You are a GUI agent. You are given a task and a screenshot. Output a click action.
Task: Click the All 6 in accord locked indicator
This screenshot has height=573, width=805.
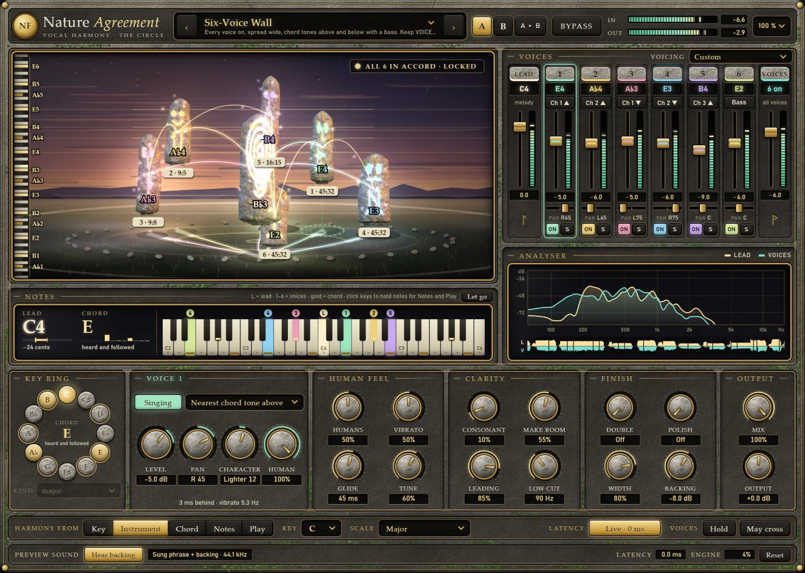pos(416,66)
